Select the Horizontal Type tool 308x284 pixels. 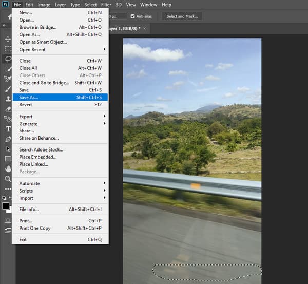[x=8, y=129]
